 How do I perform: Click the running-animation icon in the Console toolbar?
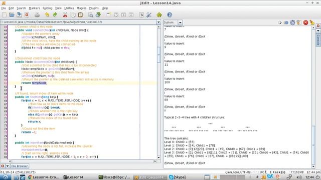point(280,22)
